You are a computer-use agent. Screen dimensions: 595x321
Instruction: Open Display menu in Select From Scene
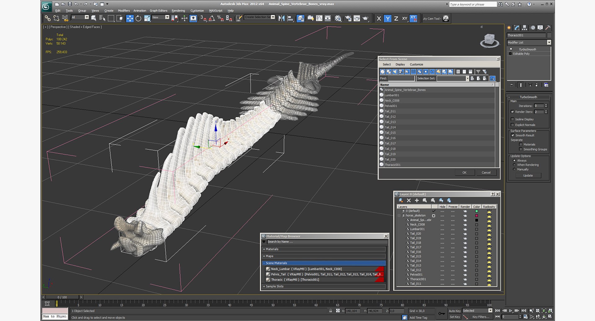coord(400,64)
